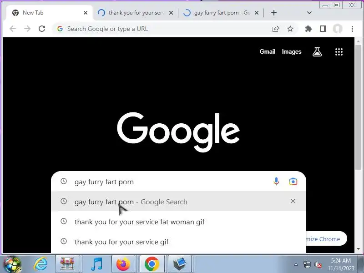Open the Extensions puzzle icon
The width and height of the screenshot is (364, 273).
[308, 29]
